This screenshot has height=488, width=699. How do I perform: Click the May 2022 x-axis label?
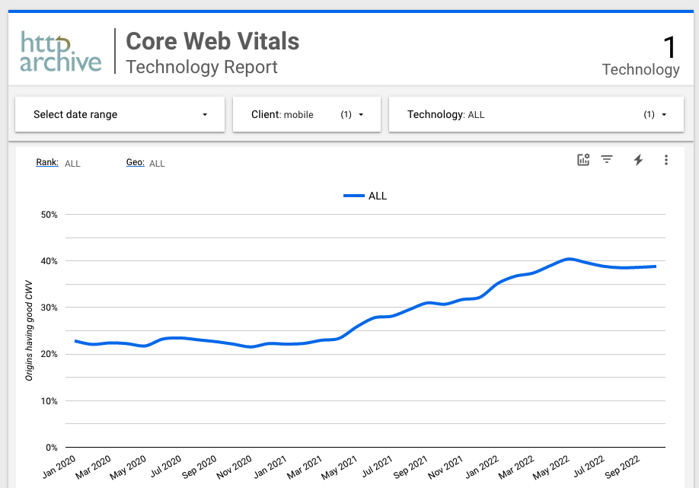pyautogui.click(x=551, y=467)
